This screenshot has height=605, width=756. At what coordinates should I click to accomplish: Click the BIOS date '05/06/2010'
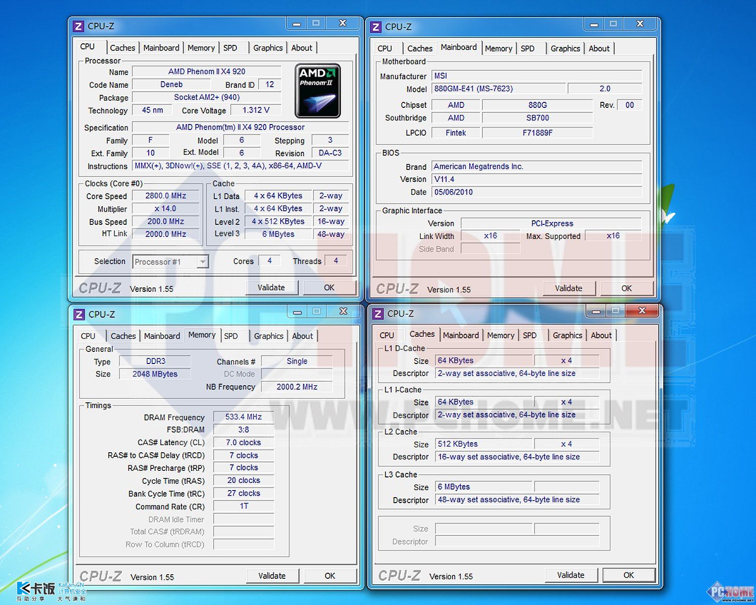pos(537,192)
